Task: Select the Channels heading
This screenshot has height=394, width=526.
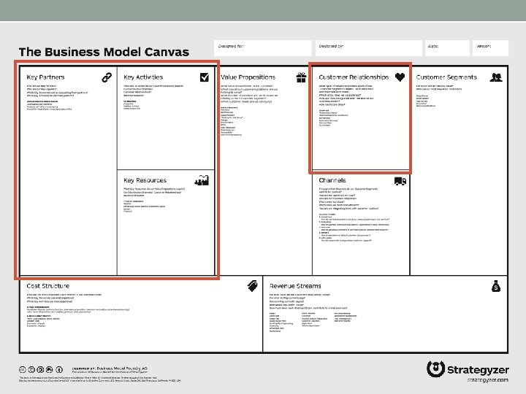Action: click(332, 180)
